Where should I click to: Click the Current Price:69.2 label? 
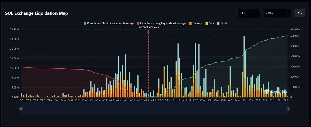click(x=148, y=27)
